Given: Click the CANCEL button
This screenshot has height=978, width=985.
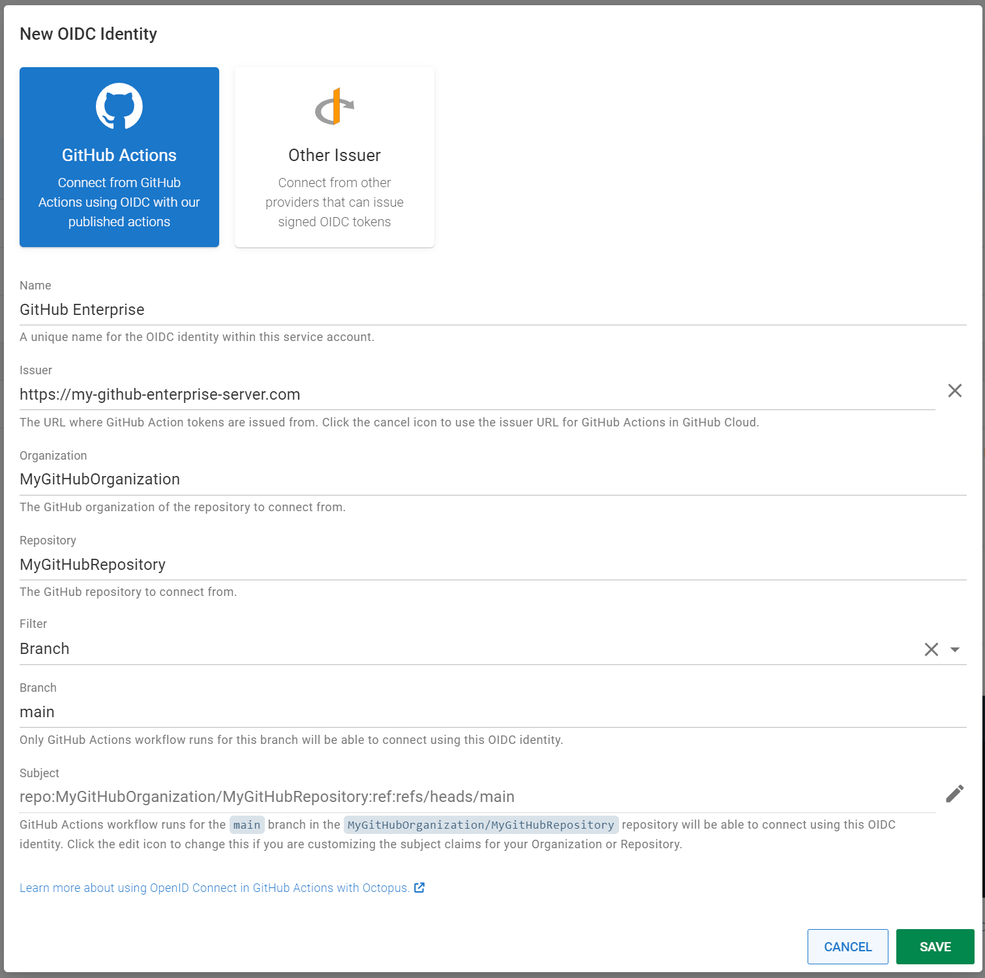Looking at the screenshot, I should point(847,947).
